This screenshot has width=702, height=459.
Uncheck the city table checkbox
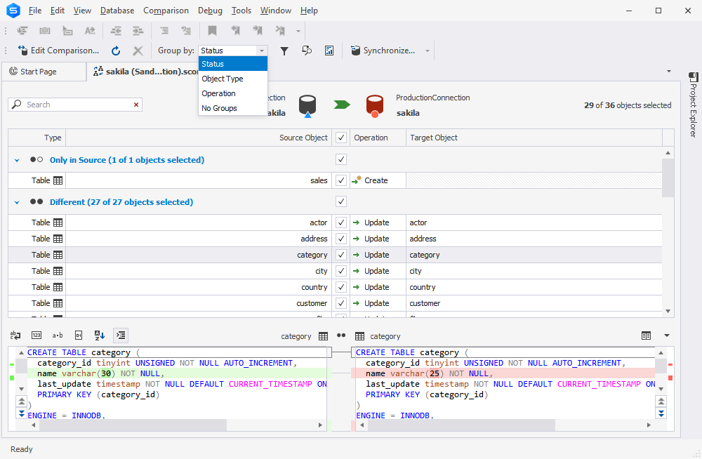(x=341, y=270)
